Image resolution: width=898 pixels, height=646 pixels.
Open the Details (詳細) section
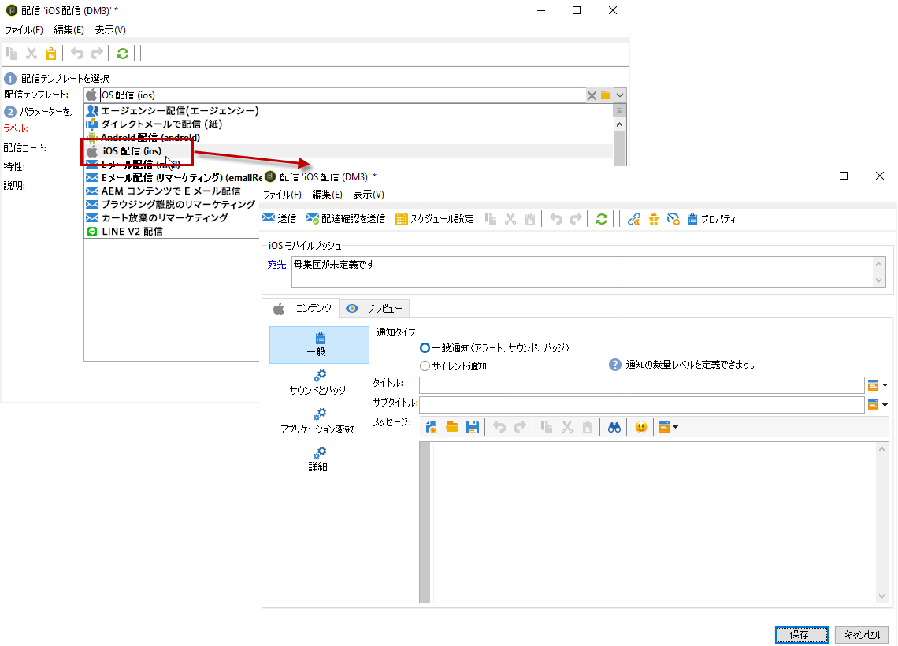(318, 459)
